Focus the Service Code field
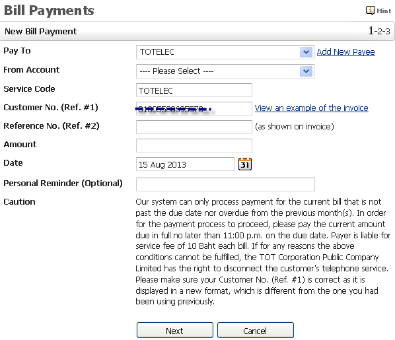The width and height of the screenshot is (395, 340). pyautogui.click(x=194, y=90)
